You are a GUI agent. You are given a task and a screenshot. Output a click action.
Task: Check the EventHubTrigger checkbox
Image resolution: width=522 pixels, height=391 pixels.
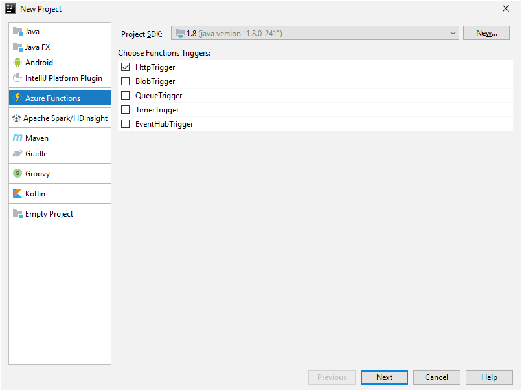coord(126,124)
